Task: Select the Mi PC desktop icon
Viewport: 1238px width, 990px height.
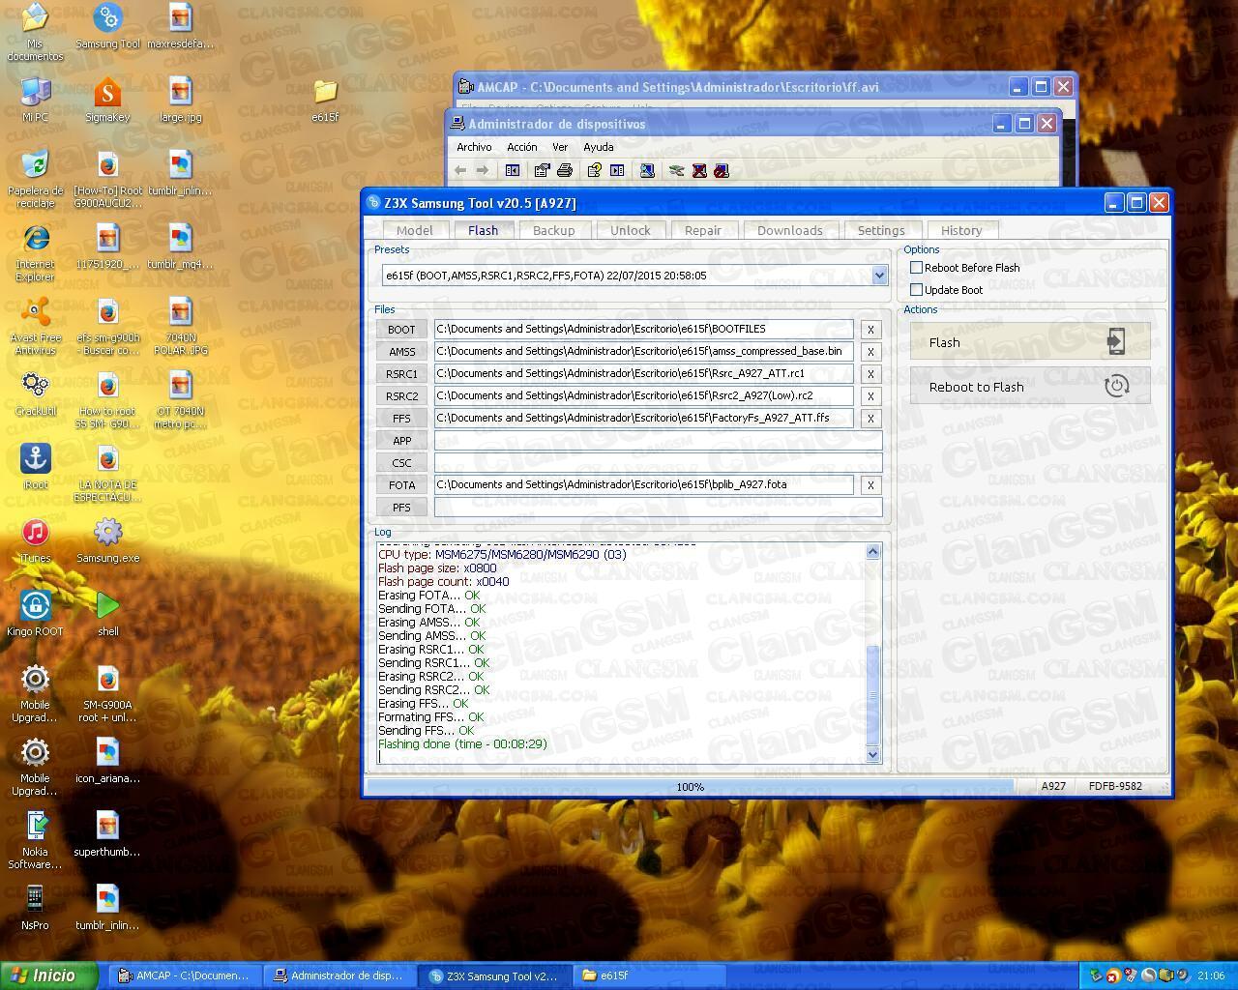Action: (x=35, y=100)
